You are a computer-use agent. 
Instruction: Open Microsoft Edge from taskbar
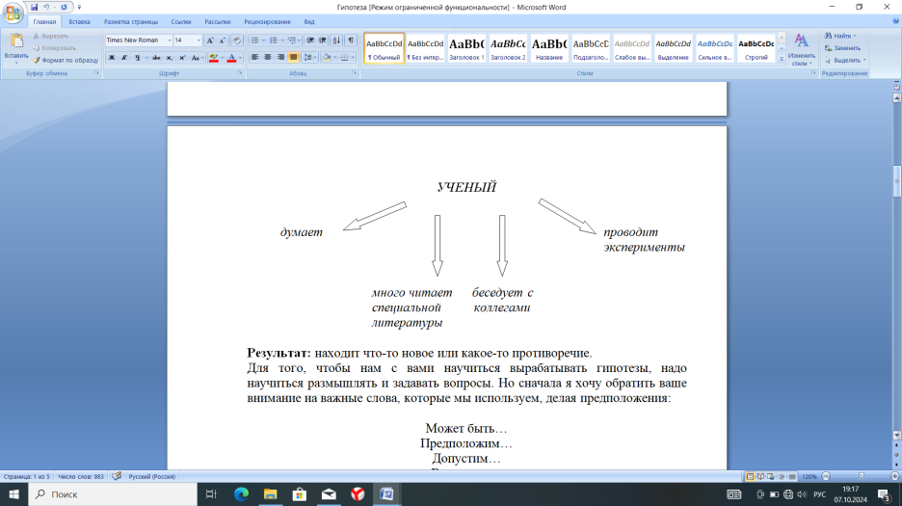coord(241,493)
